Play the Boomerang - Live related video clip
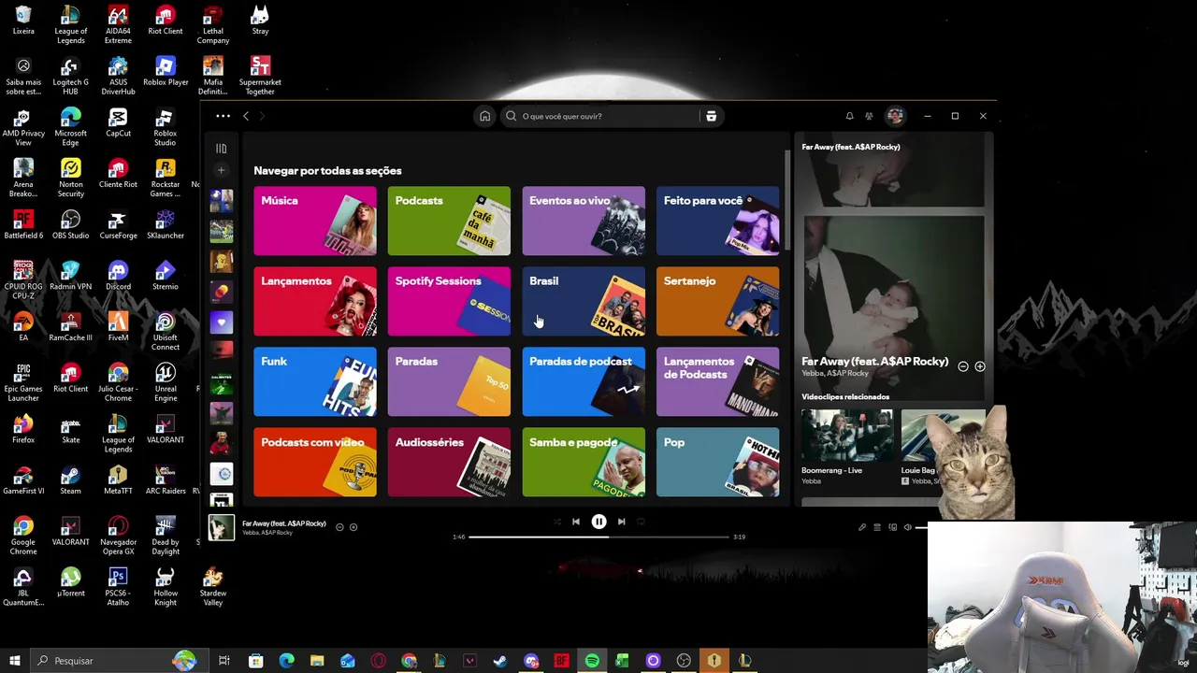The image size is (1197, 673). coord(847,435)
